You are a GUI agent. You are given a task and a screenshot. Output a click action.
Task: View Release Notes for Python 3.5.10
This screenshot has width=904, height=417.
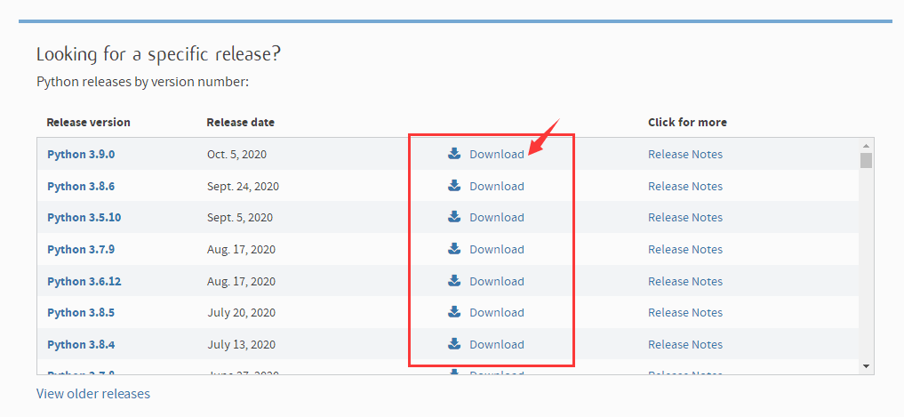[x=685, y=218]
